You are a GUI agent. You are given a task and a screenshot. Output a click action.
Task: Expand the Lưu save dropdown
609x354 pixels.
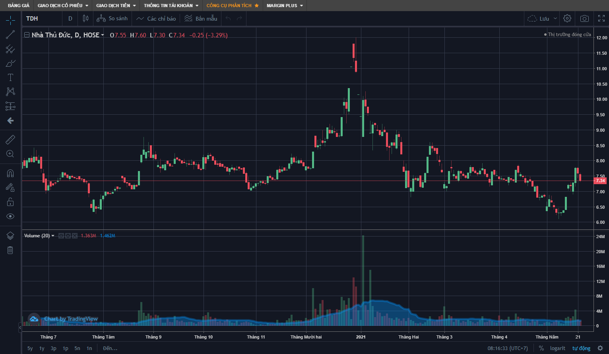click(x=555, y=19)
